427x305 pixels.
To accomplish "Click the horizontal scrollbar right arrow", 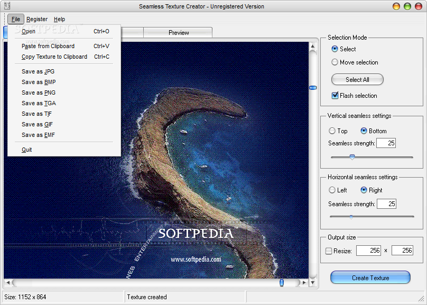I will pyautogui.click(x=304, y=283).
